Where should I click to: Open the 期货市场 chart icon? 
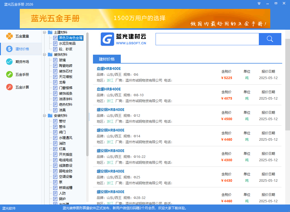(x=9, y=62)
